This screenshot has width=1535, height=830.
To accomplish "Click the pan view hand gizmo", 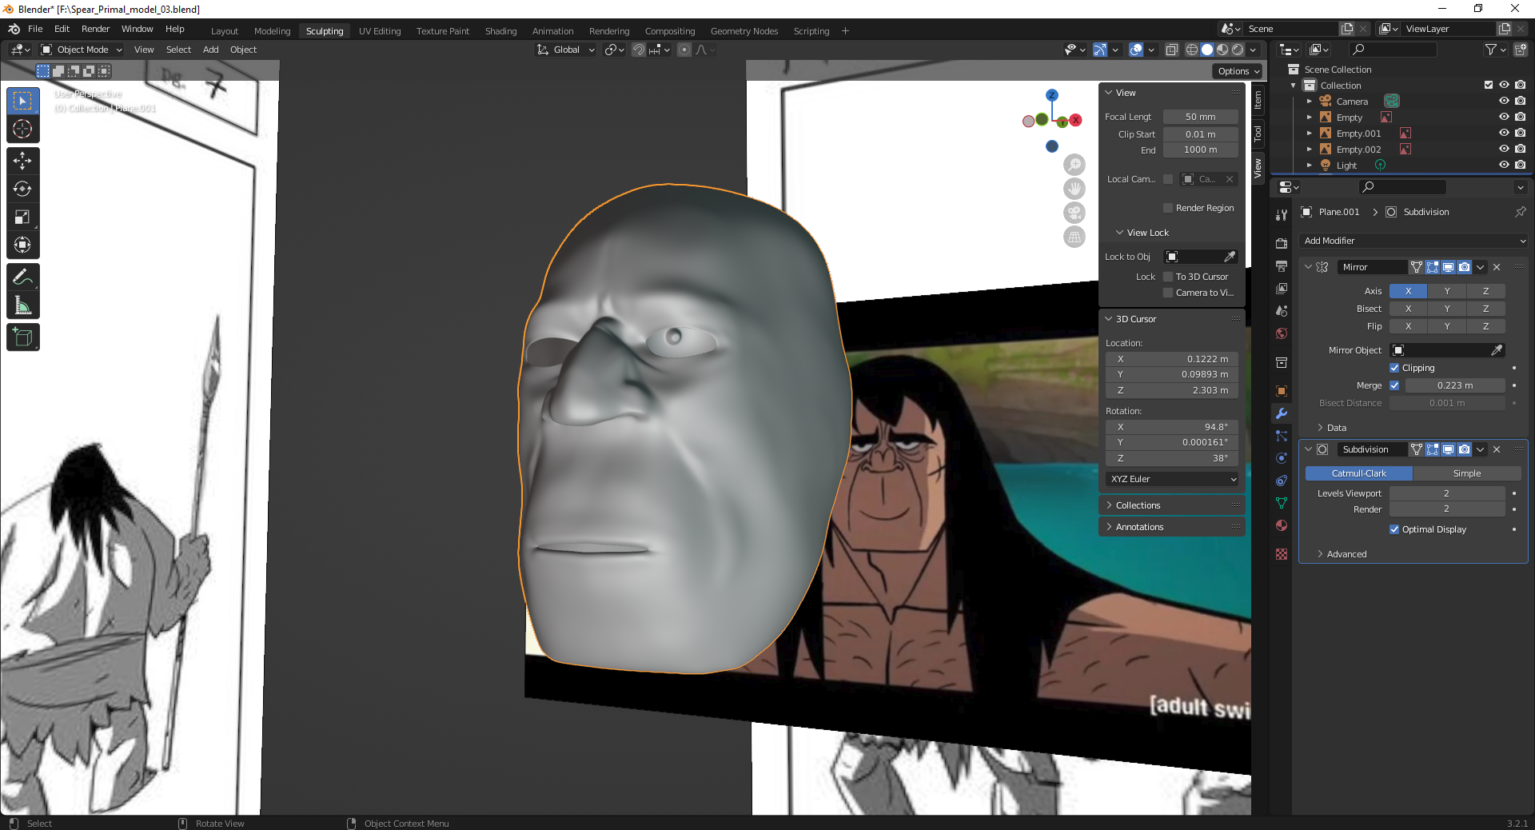I will 1074,189.
